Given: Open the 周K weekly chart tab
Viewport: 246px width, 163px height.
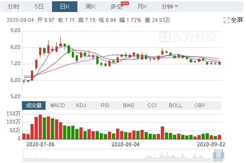Looking at the screenshot, I should (x=90, y=6).
